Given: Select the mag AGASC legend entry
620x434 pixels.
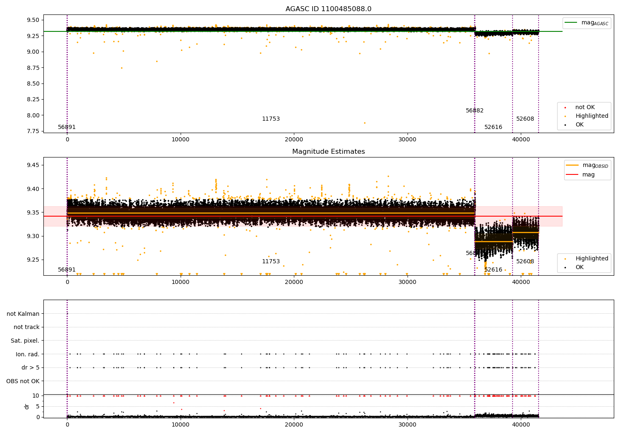Looking at the screenshot, I should [x=587, y=23].
